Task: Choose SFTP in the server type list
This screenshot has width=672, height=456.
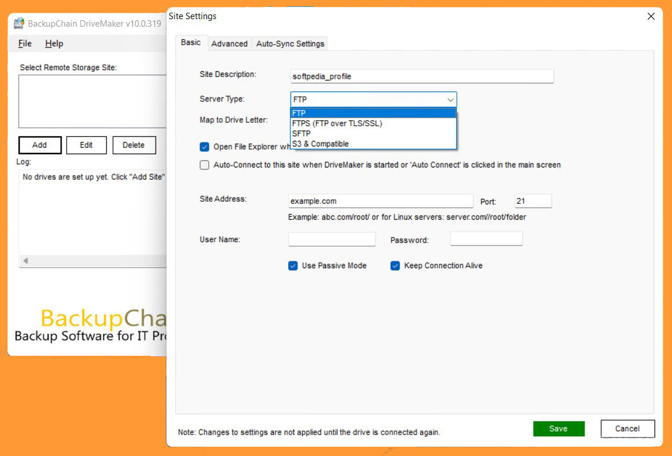Action: click(x=373, y=134)
